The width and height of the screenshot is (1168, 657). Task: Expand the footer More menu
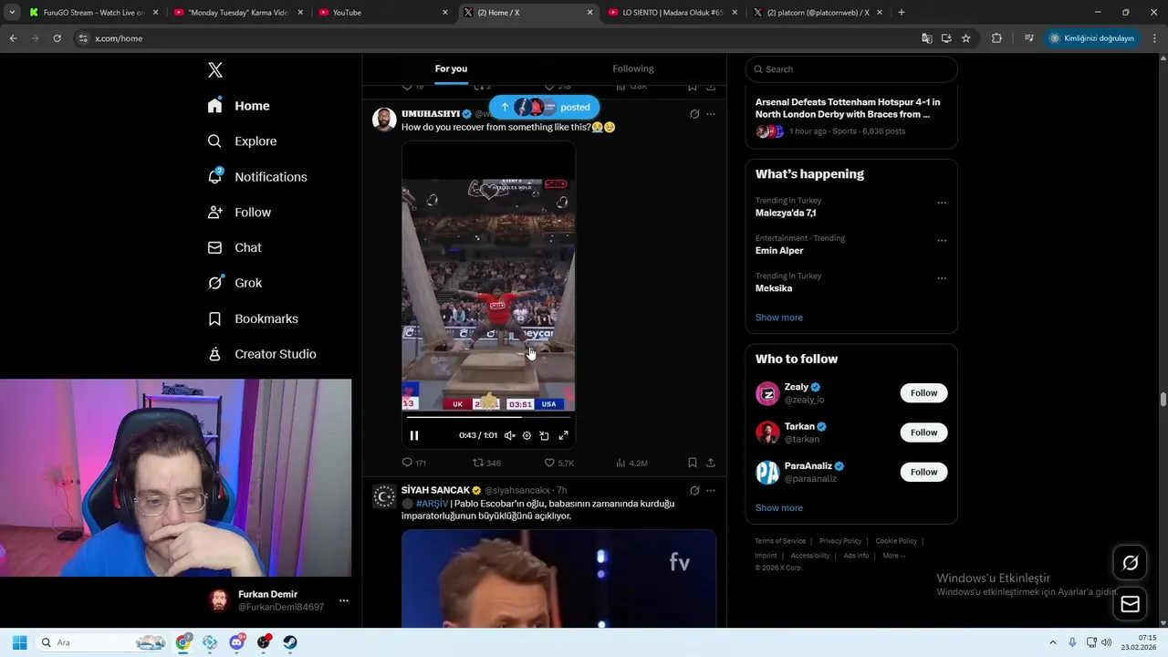tap(893, 556)
